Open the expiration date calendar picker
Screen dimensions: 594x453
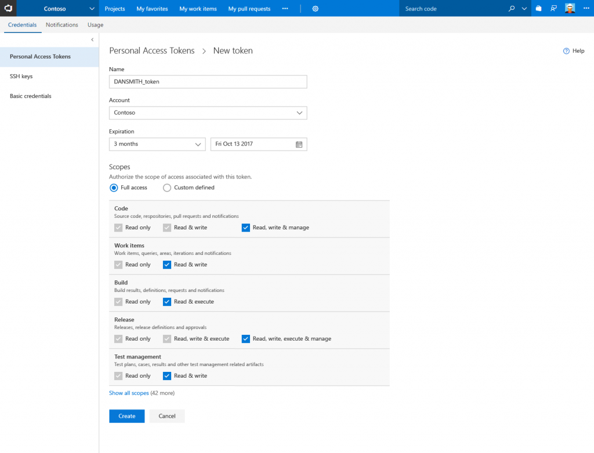(299, 144)
